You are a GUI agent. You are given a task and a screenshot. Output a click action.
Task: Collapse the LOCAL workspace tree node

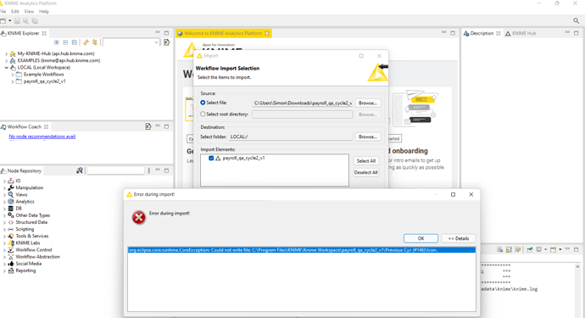click(6, 68)
